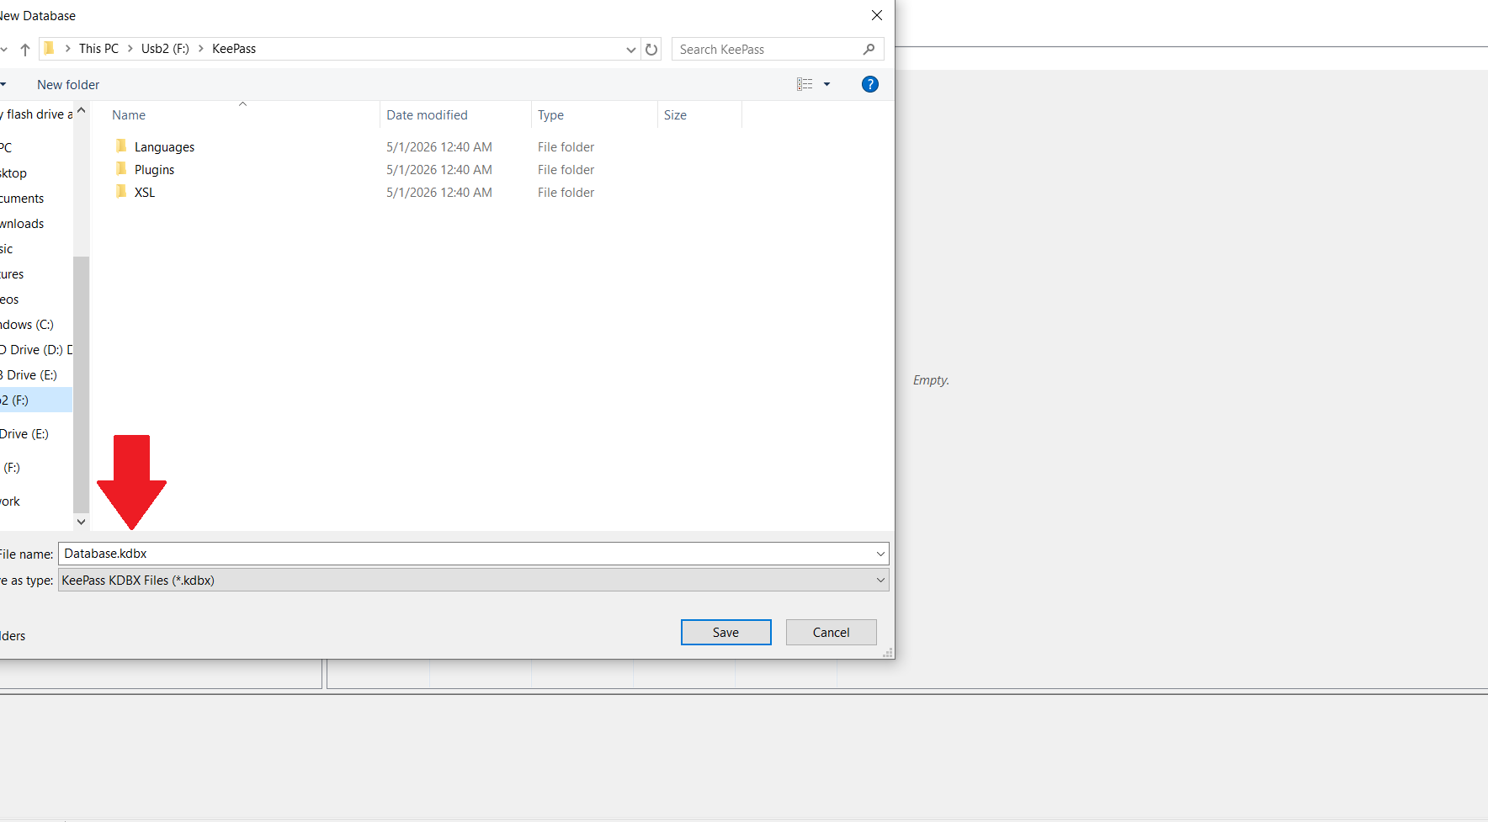Viewport: 1488px width, 822px height.
Task: Expand chevron before This PC breadcrumb
Action: (67, 49)
